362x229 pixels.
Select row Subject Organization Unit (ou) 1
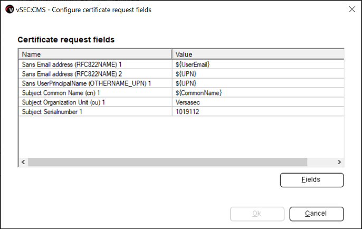coord(181,102)
